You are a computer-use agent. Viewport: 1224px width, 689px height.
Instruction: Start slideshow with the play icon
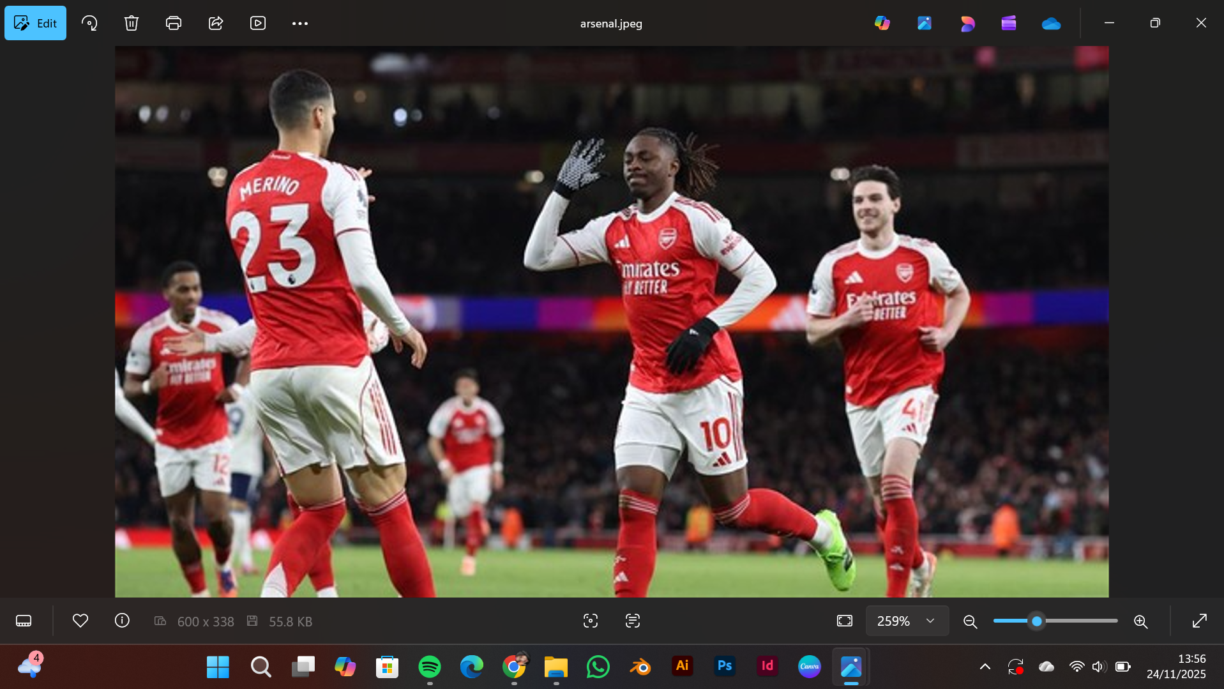click(x=258, y=23)
